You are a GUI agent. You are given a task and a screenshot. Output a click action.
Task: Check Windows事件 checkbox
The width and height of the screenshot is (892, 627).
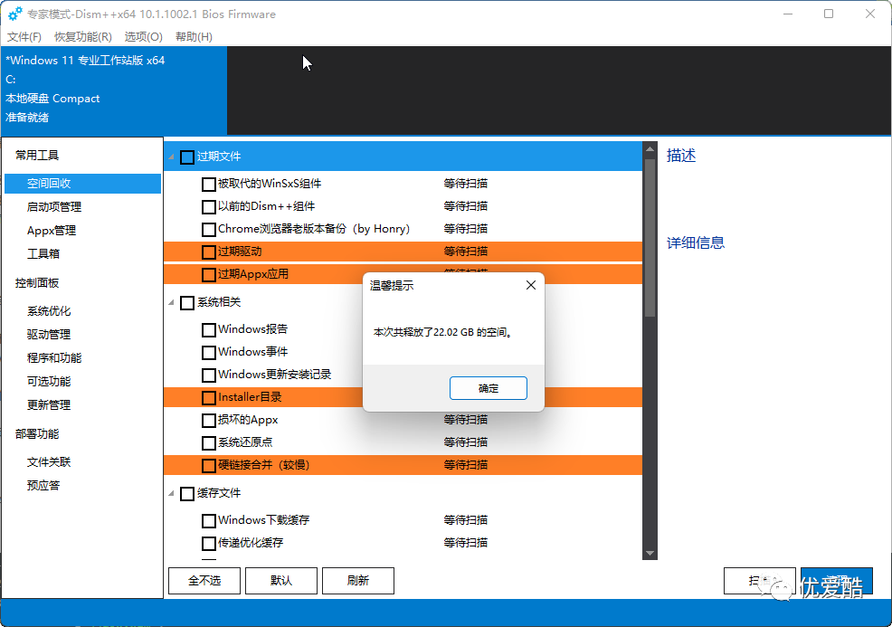[x=209, y=353]
